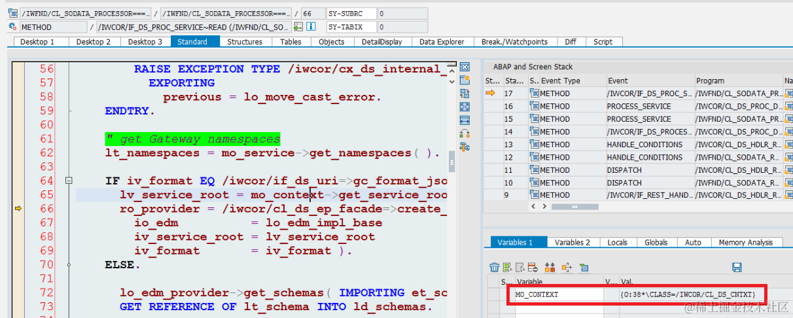The image size is (793, 318).
Task: Open Desktop 2 tab
Action: click(x=94, y=41)
